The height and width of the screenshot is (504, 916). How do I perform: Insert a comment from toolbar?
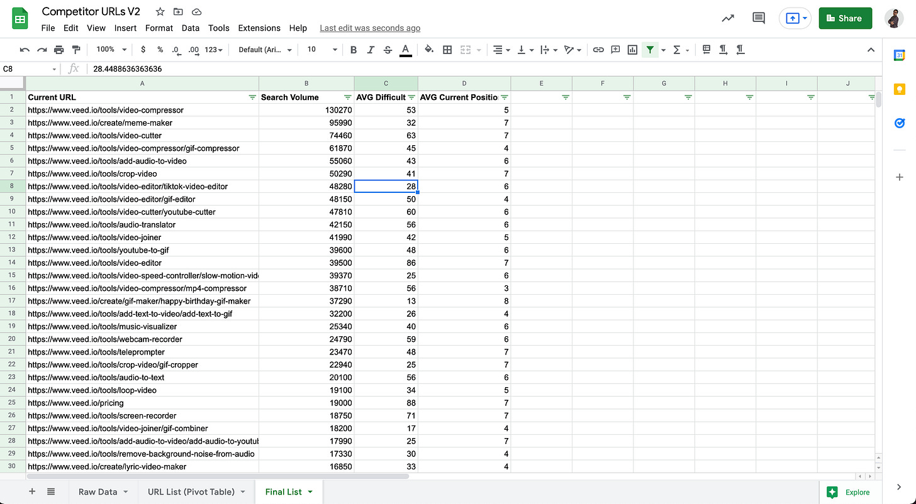click(615, 50)
